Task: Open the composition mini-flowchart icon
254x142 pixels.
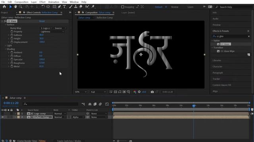Action: 83,104
